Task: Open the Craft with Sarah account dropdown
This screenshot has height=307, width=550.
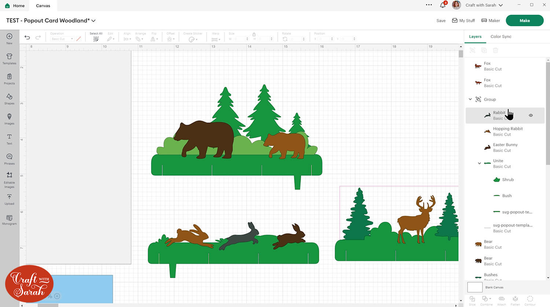Action: [x=484, y=5]
